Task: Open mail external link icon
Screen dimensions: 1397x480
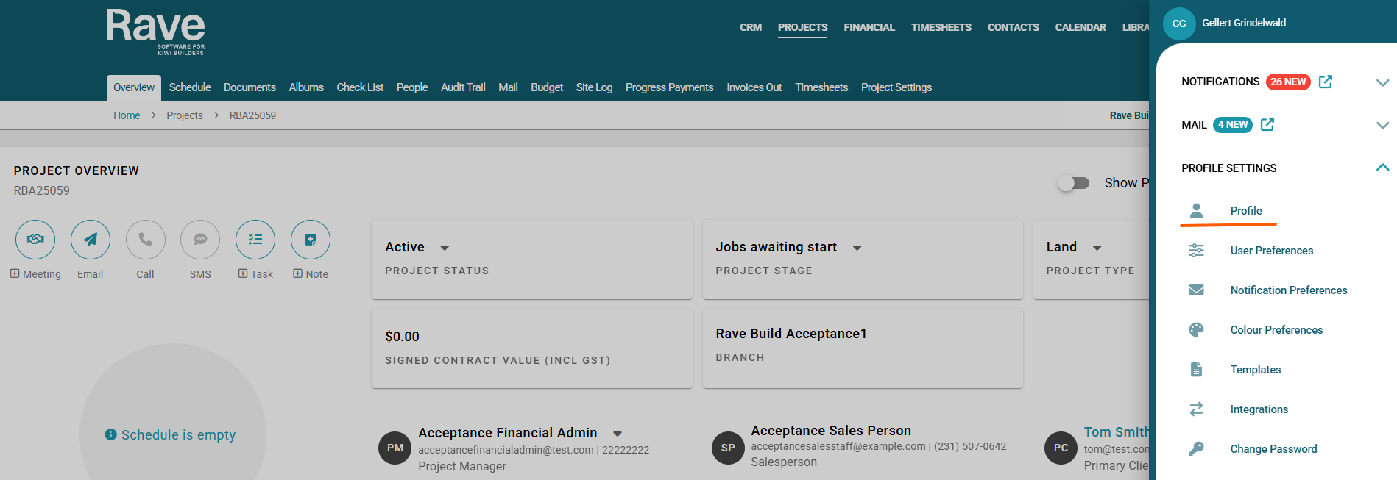Action: click(x=1267, y=125)
